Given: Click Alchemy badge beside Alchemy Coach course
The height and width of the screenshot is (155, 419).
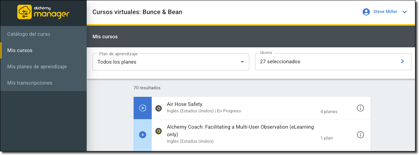Looking at the screenshot, I should (x=158, y=131).
